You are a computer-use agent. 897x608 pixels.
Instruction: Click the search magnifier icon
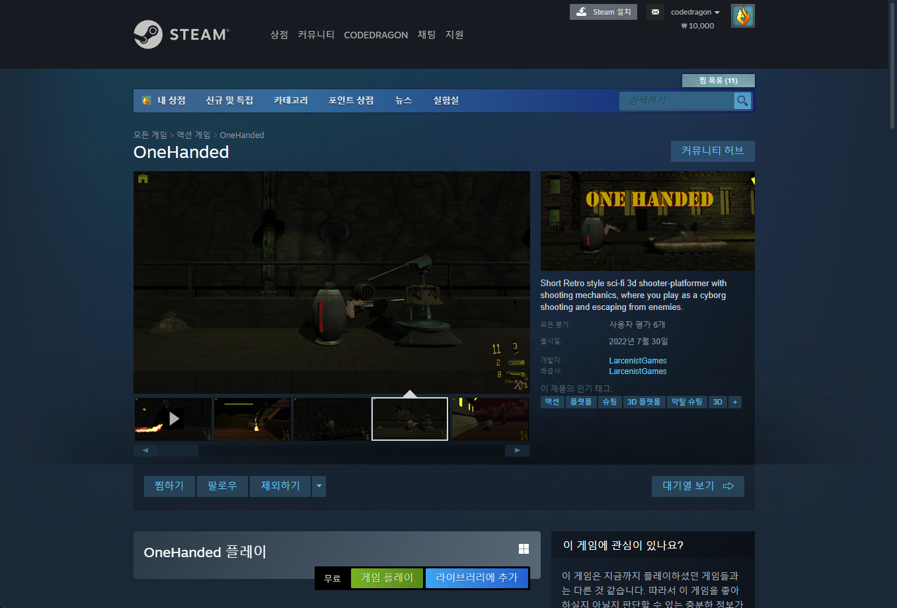tap(743, 100)
